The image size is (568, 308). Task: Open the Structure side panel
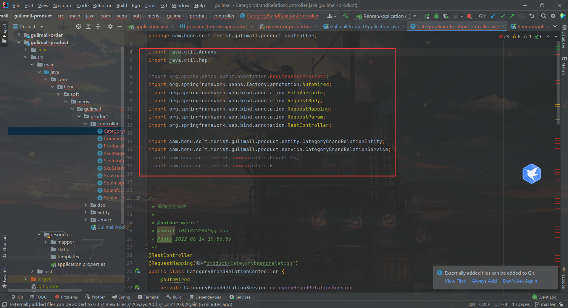pyautogui.click(x=4, y=246)
